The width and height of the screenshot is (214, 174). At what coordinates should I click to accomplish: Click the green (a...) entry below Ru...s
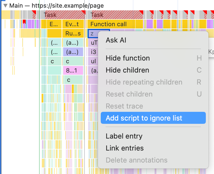click(x=72, y=43)
